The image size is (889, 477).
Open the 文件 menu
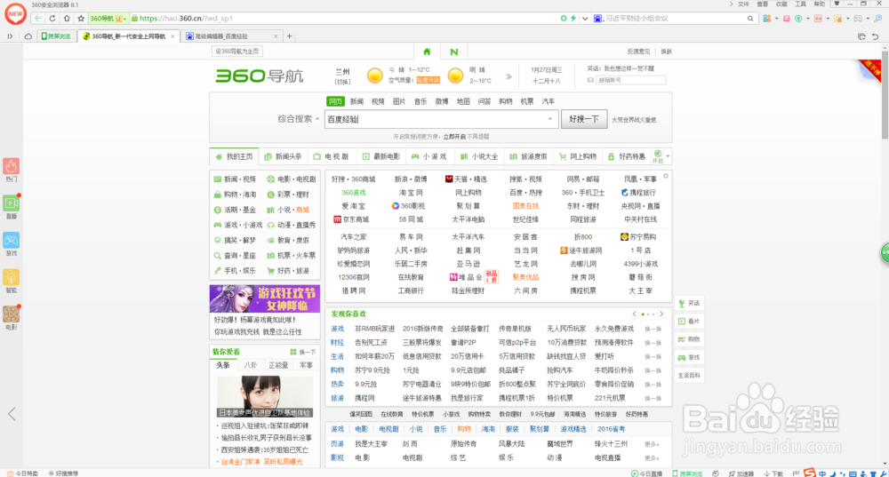[x=743, y=4]
